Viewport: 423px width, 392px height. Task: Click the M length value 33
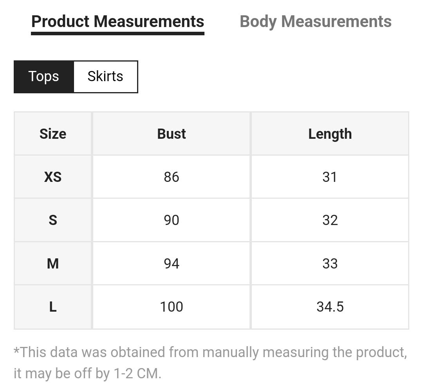click(x=330, y=263)
